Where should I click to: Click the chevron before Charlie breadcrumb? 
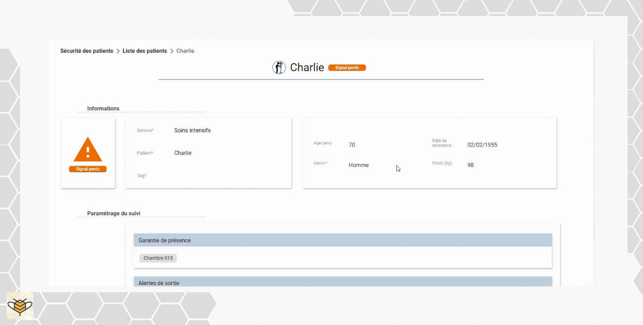click(172, 51)
